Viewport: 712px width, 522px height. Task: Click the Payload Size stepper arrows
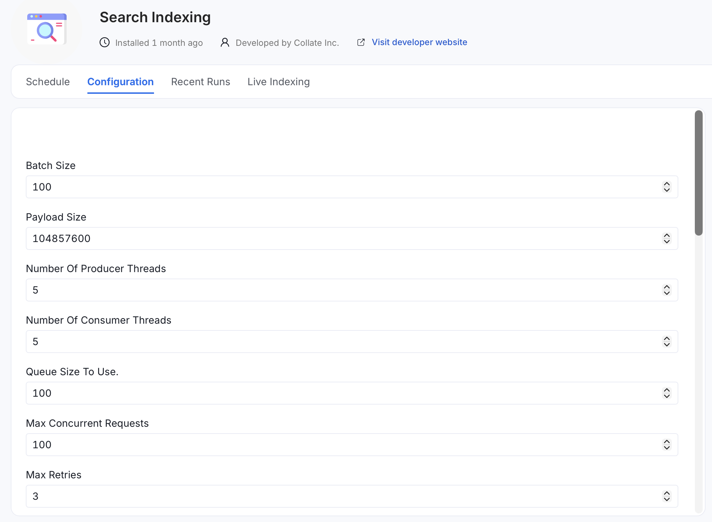(x=667, y=238)
